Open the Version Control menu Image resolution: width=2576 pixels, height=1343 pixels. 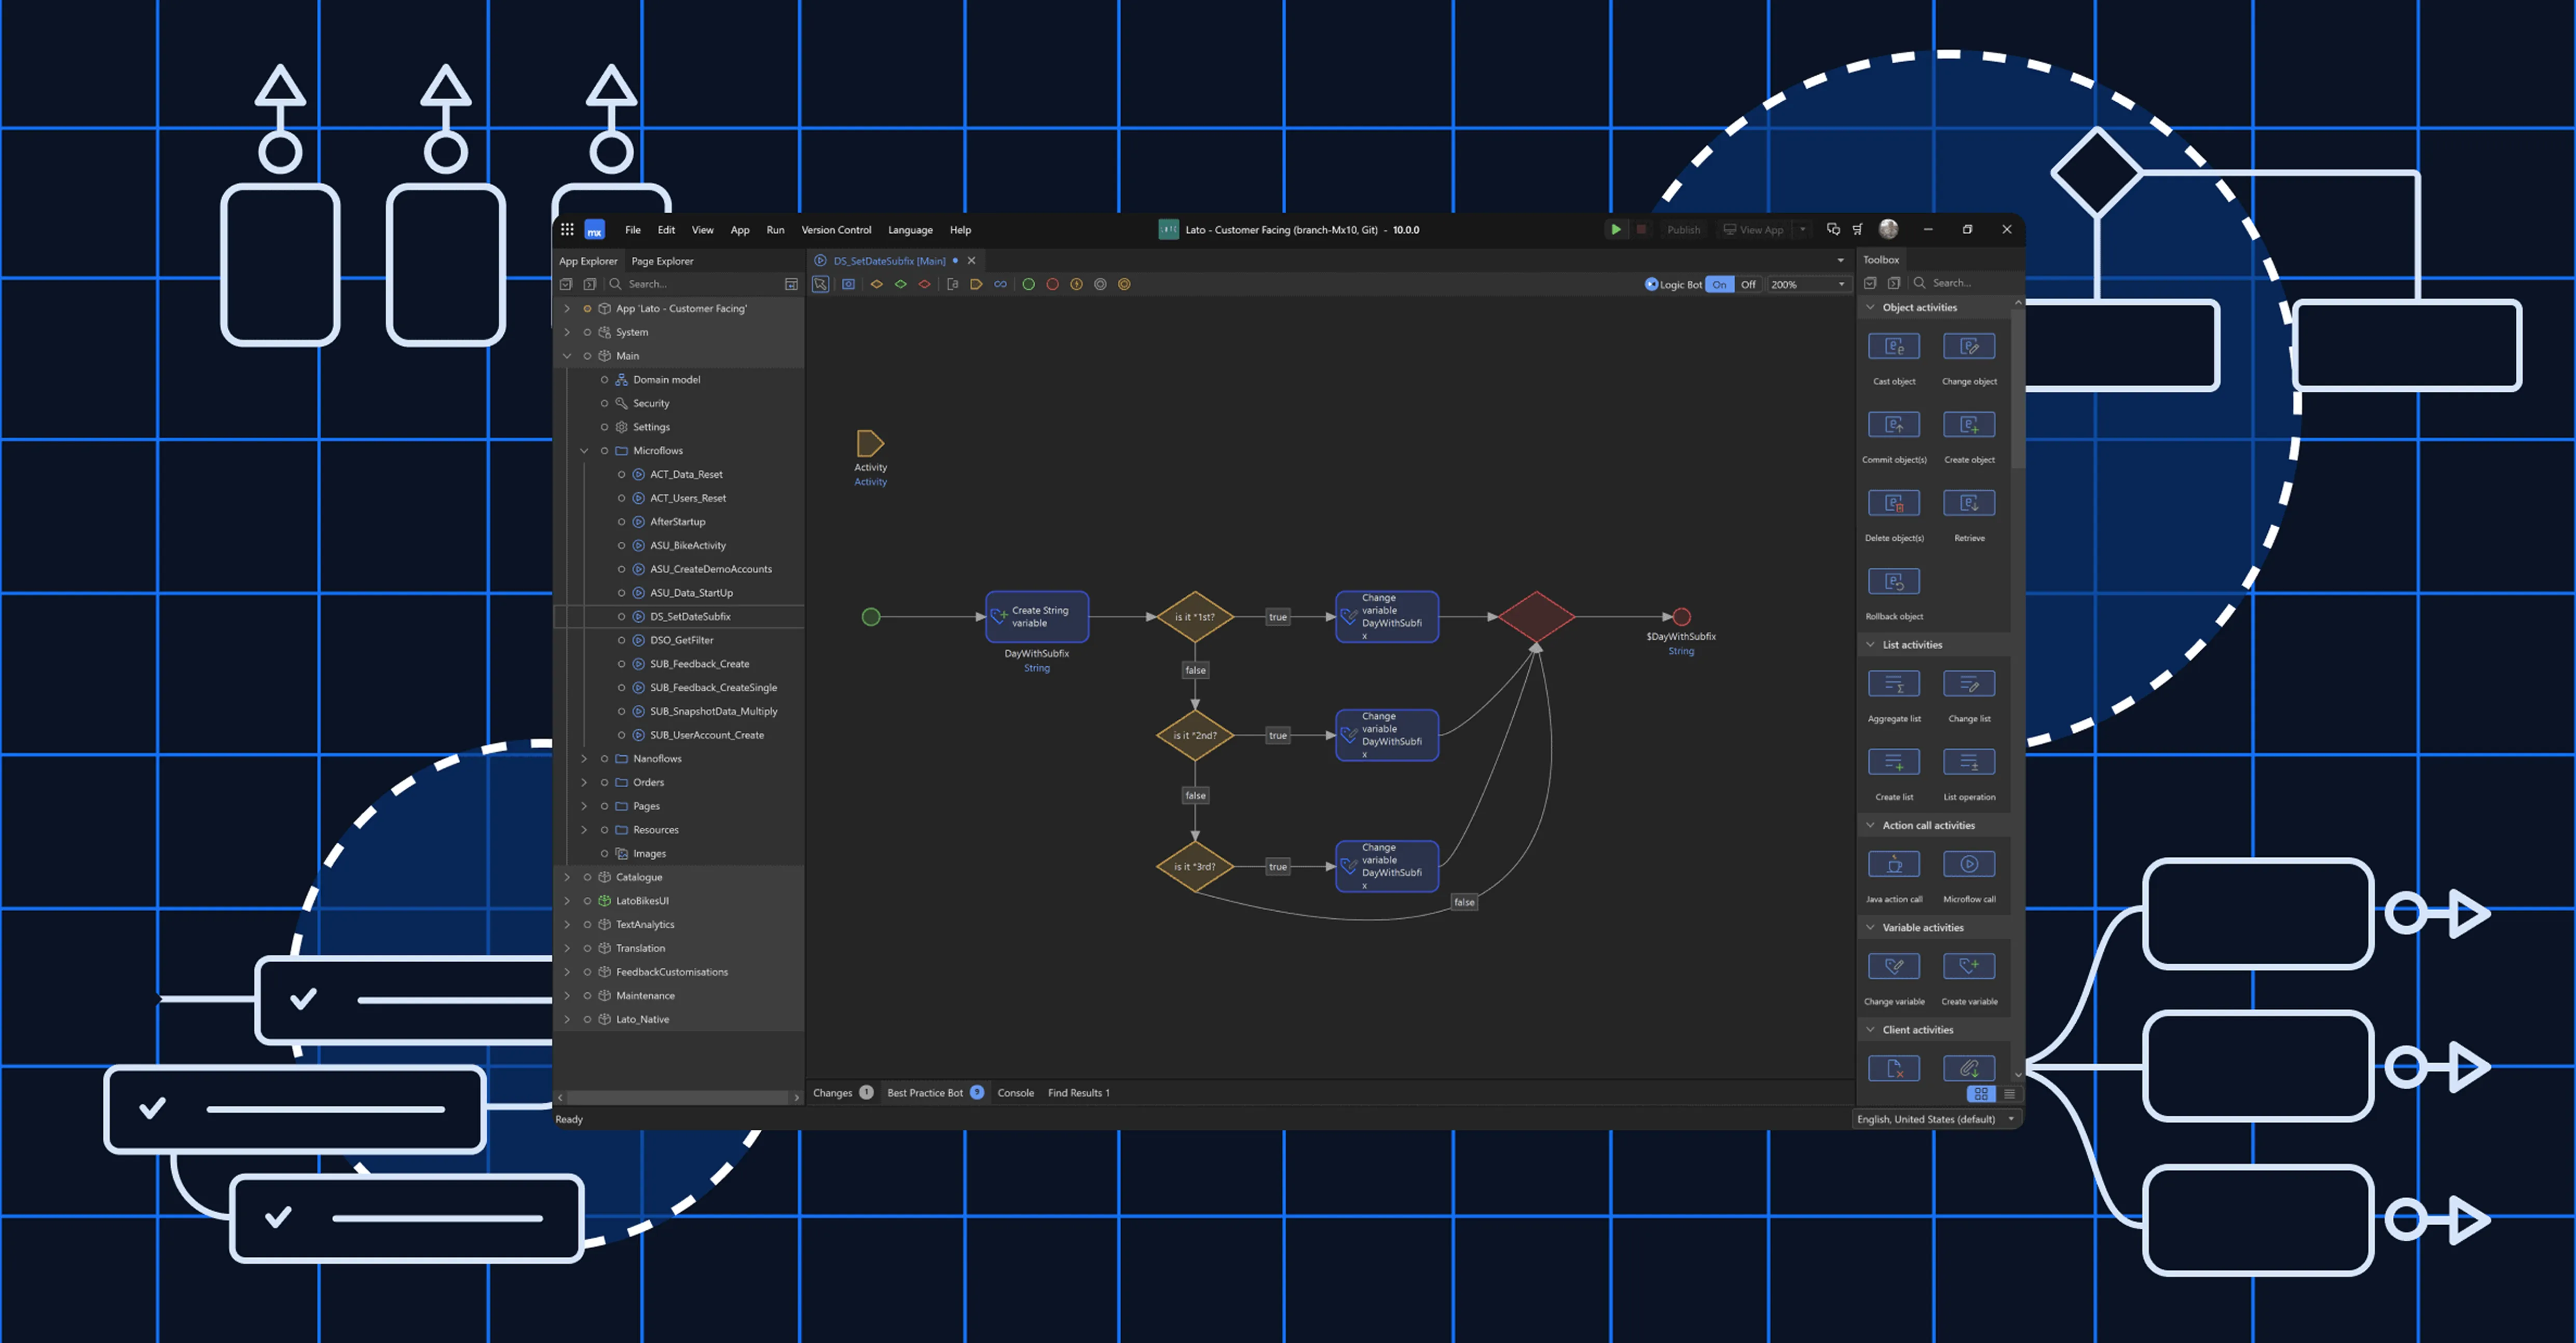click(x=836, y=229)
